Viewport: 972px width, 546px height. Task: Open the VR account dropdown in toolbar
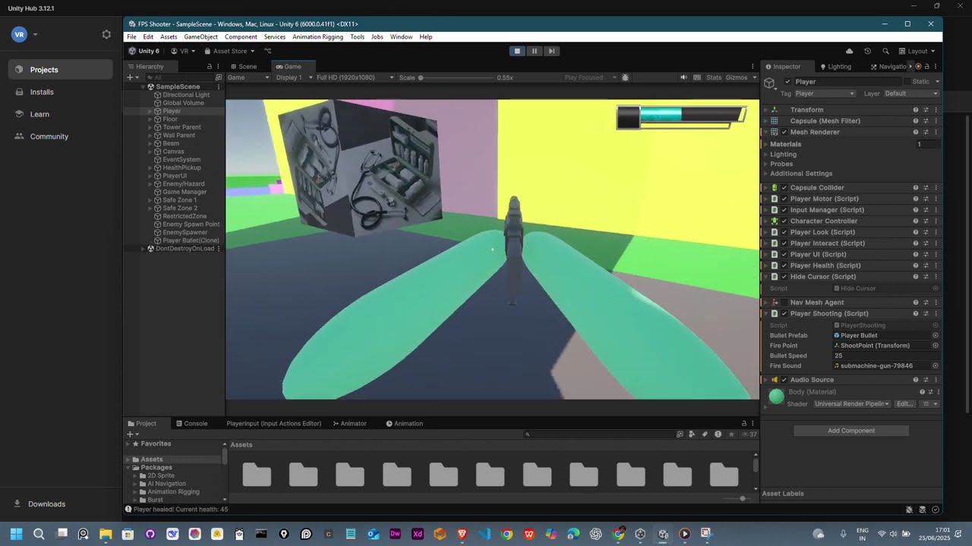coord(183,51)
